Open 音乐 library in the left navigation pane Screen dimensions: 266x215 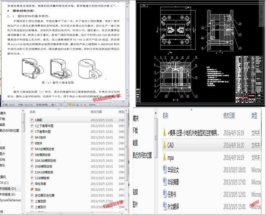point(3,165)
